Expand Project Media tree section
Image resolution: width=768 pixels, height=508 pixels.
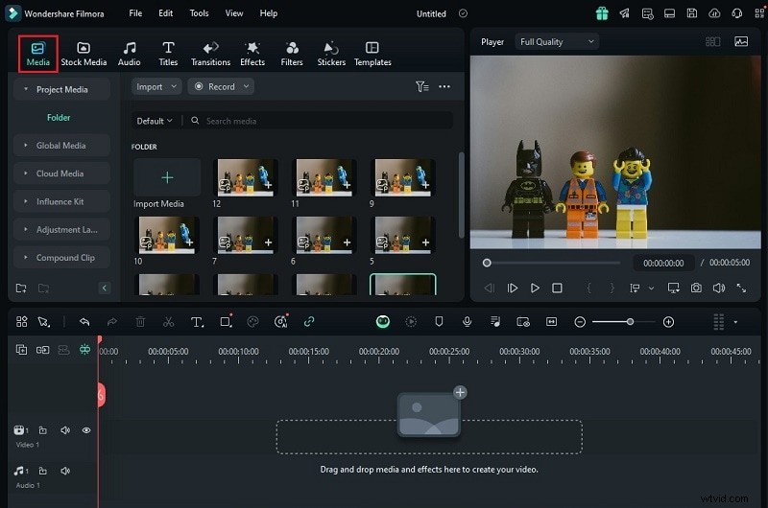[61, 89]
